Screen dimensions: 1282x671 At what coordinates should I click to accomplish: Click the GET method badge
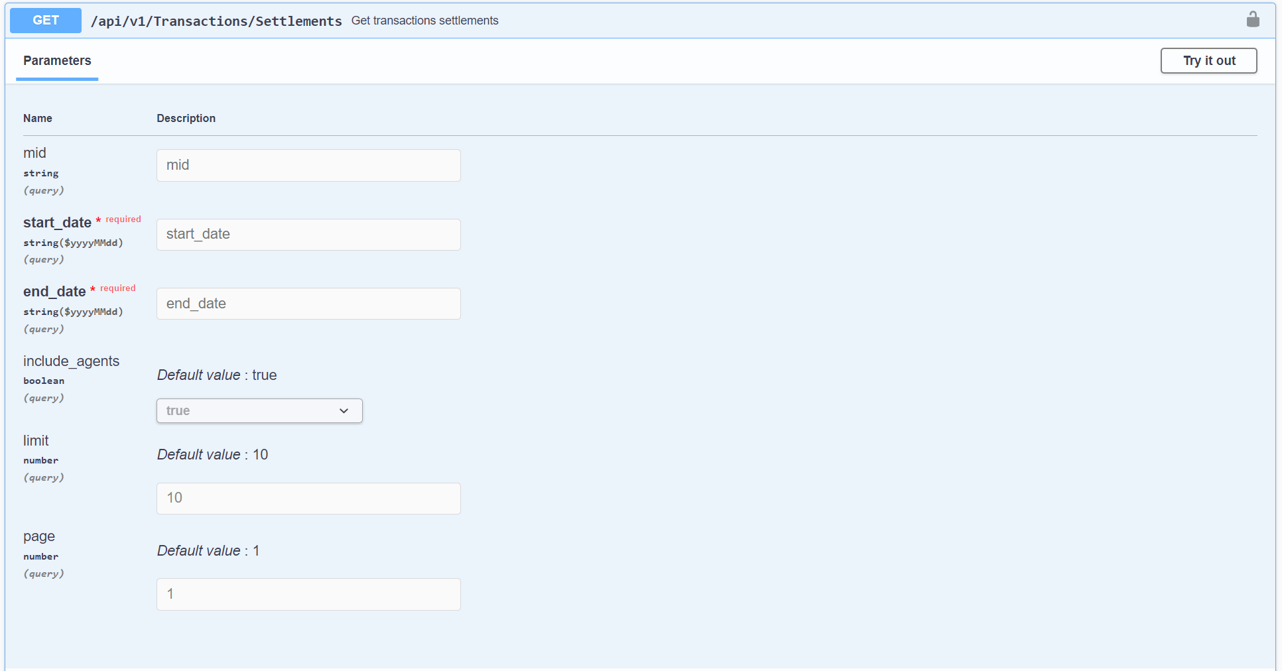[46, 20]
